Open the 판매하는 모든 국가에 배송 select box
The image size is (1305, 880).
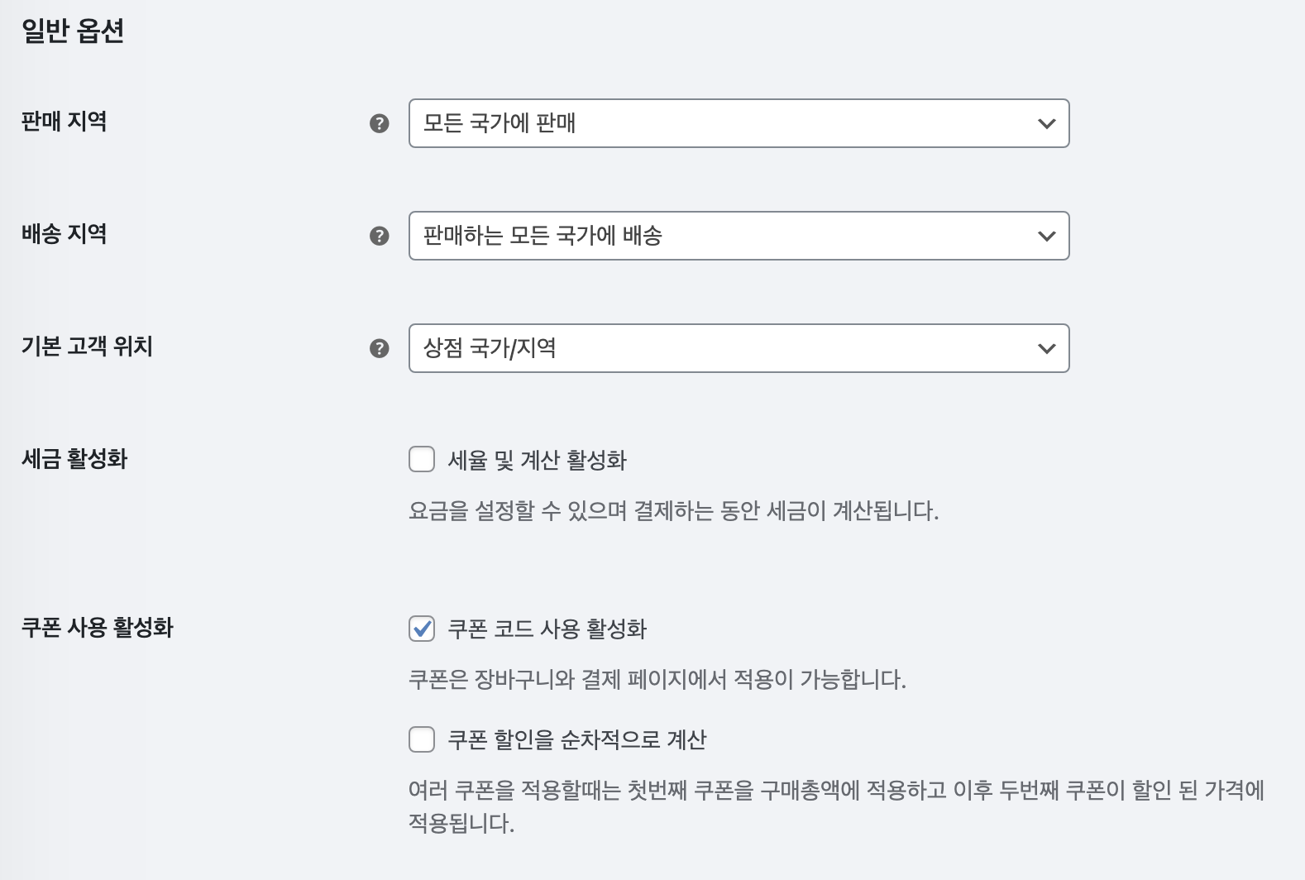tap(739, 236)
